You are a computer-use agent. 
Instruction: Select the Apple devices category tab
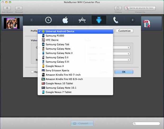click(65, 20)
